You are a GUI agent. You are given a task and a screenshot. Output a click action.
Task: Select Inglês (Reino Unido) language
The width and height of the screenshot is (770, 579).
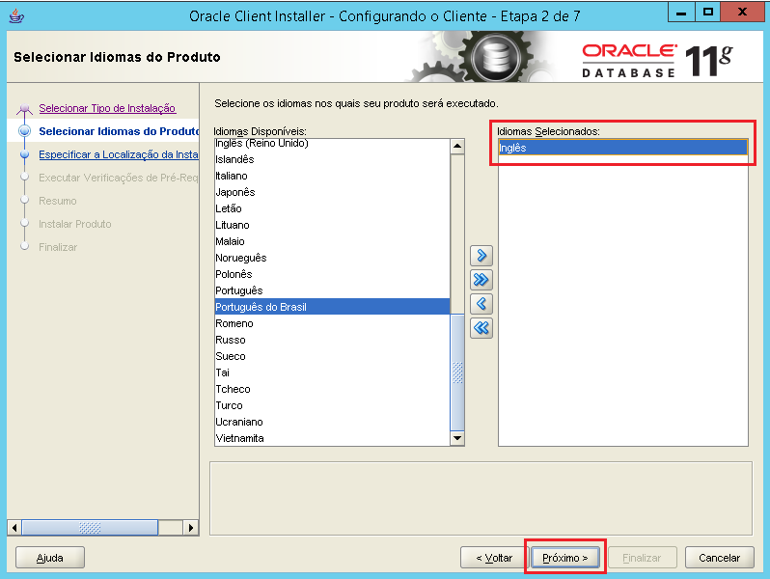(x=332, y=144)
